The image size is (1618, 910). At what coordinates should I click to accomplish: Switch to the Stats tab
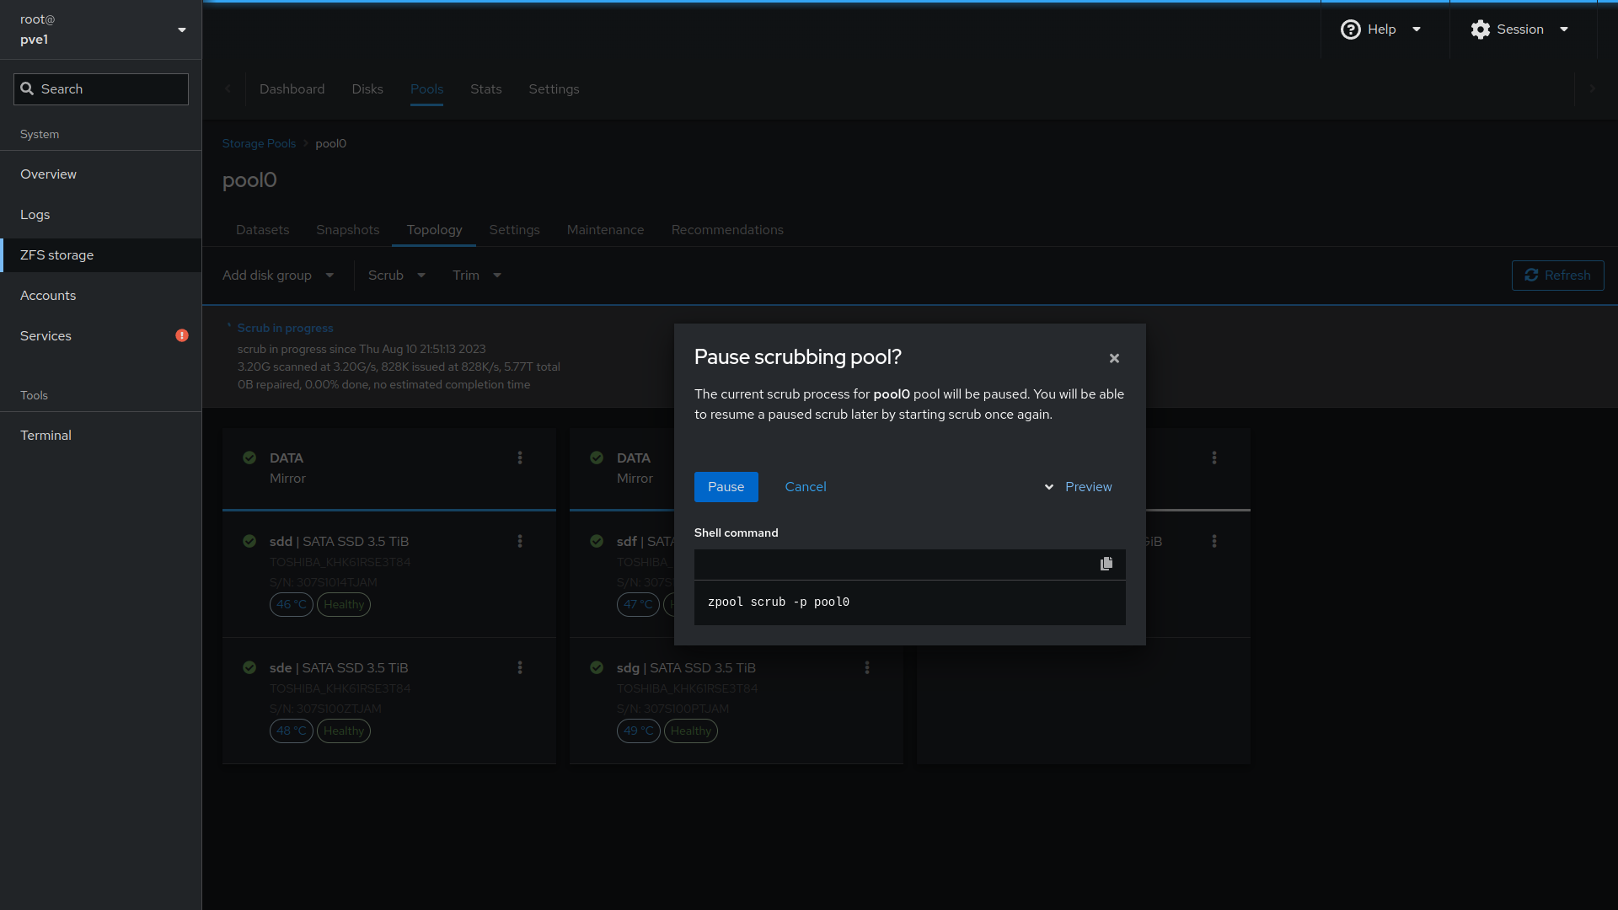point(485,89)
